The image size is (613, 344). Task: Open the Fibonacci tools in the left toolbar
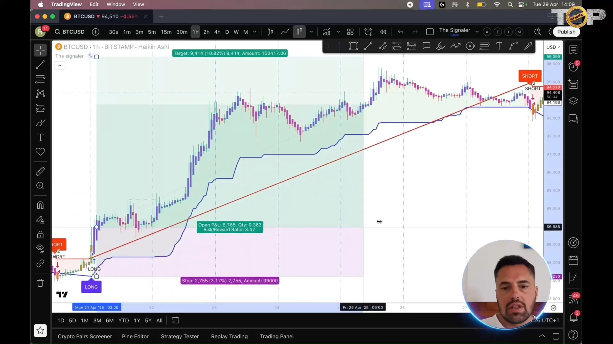[x=40, y=79]
